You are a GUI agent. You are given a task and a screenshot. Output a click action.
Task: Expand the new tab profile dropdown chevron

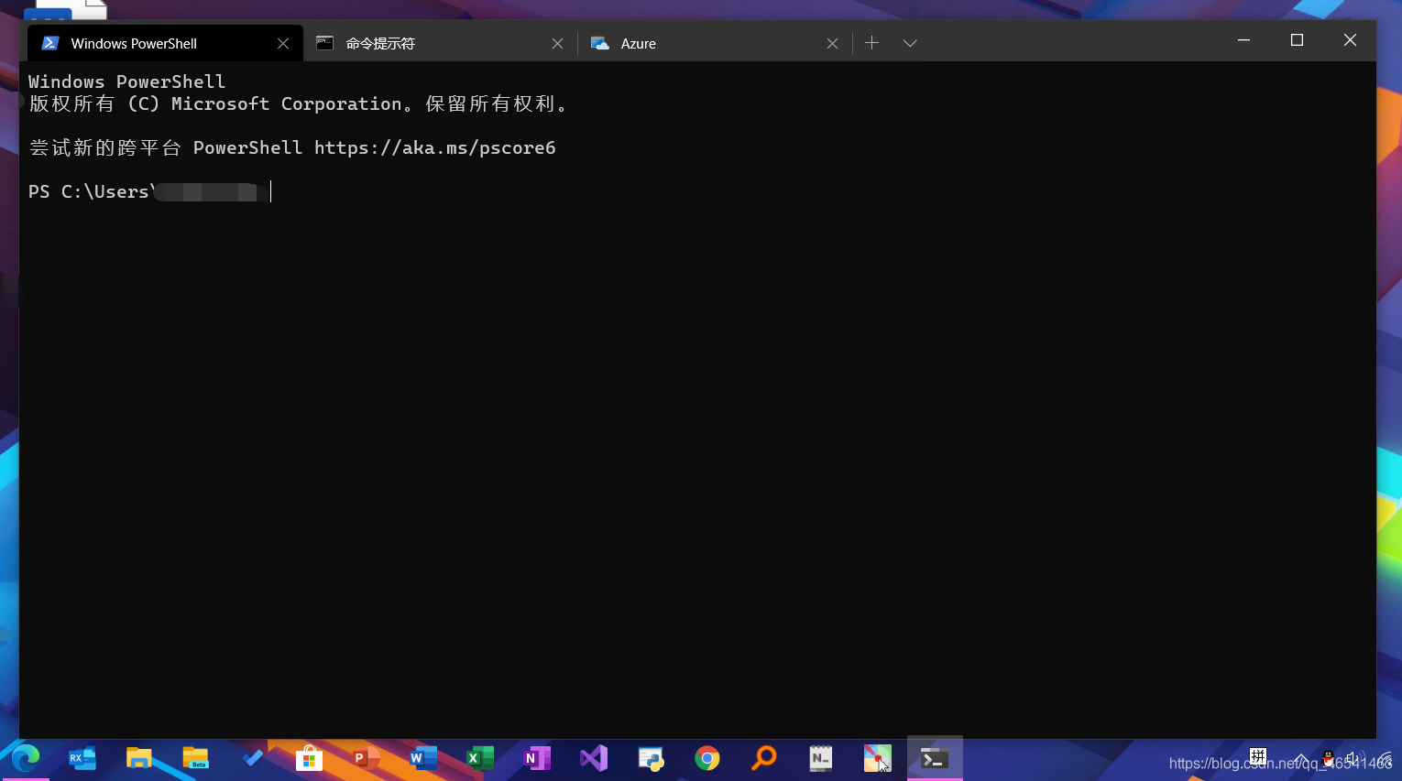910,43
